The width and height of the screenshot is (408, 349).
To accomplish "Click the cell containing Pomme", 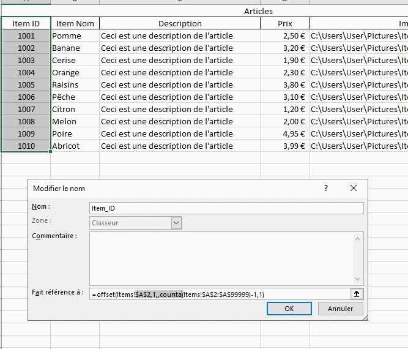I will click(75, 36).
